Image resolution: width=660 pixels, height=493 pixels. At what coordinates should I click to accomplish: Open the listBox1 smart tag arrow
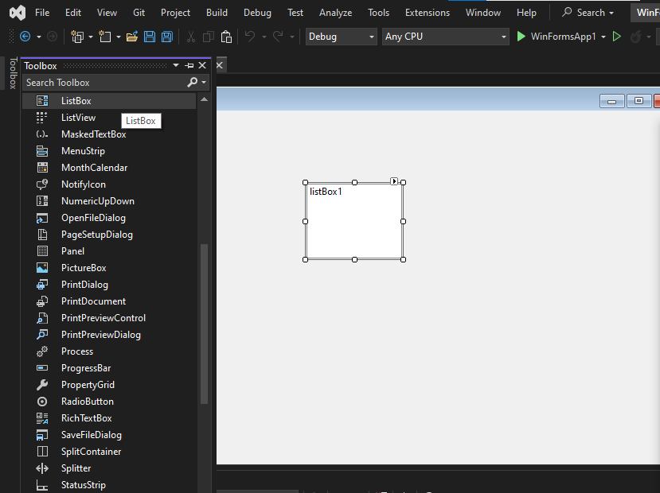point(394,181)
